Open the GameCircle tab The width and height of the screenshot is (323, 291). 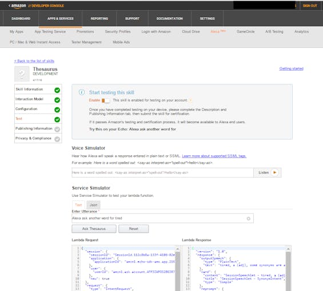246,31
